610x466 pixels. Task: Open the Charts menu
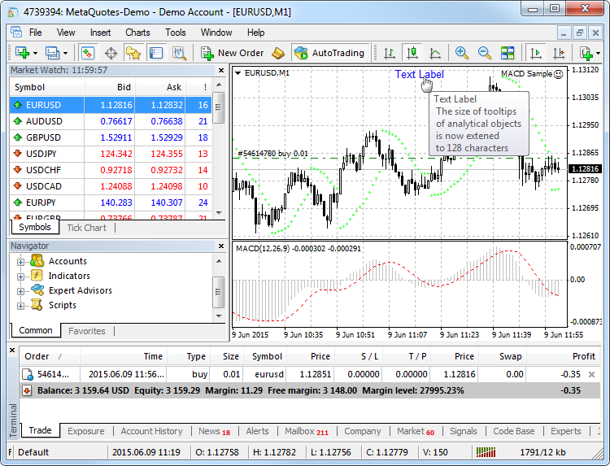[x=137, y=33]
